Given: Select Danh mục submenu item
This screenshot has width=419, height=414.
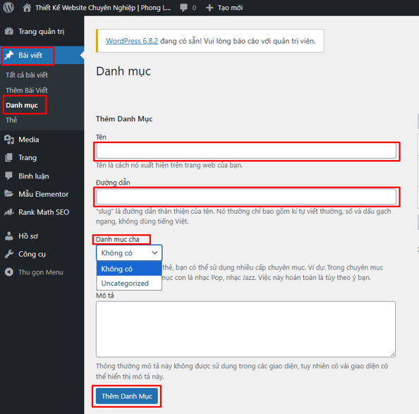Looking at the screenshot, I should (22, 105).
